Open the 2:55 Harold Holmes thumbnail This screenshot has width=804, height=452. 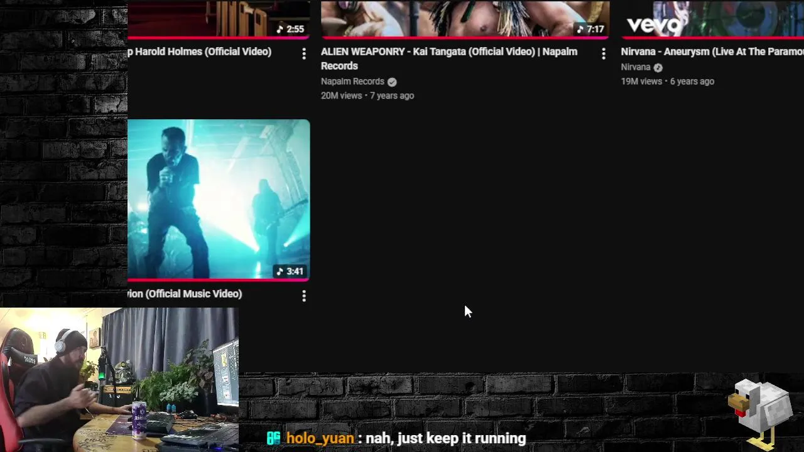tap(219, 19)
